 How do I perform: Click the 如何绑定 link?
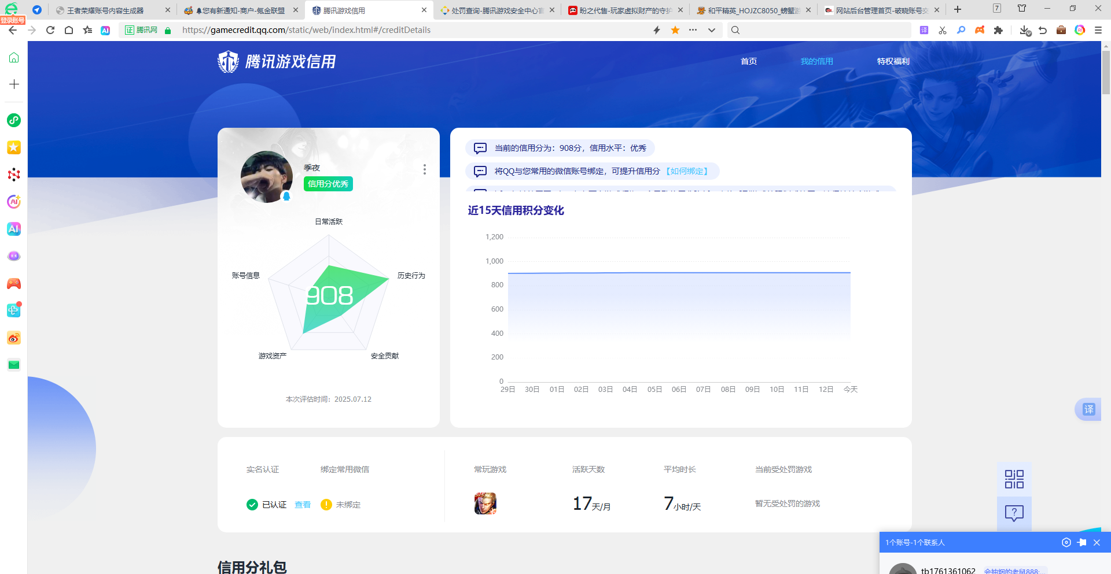point(687,171)
